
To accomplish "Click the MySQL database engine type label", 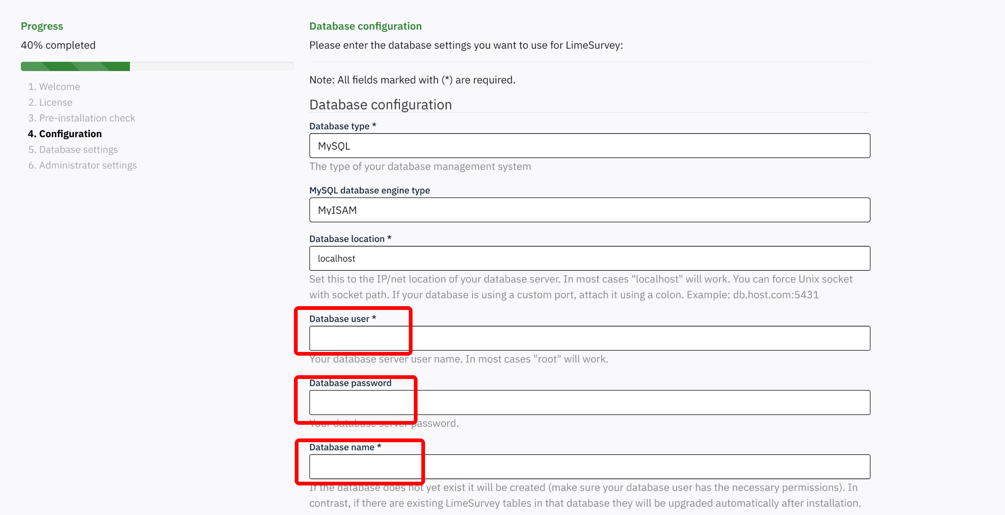I will pos(369,191).
